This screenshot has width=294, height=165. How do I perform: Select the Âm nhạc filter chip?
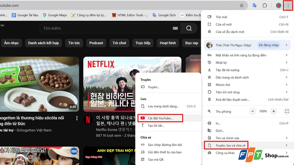click(11, 43)
